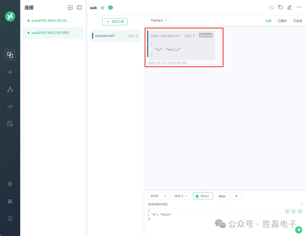Select the test/demo01 subscription item

[x=115, y=36]
